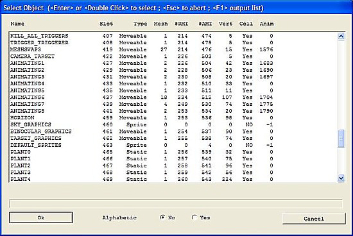Click the scroll up arrow of the list

tap(341, 36)
